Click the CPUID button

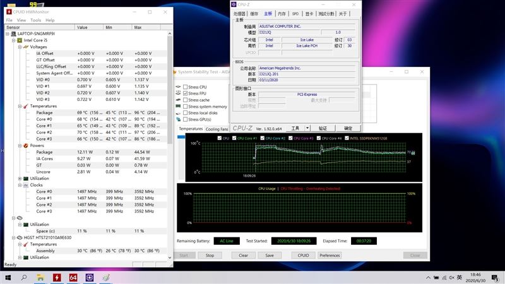click(304, 256)
